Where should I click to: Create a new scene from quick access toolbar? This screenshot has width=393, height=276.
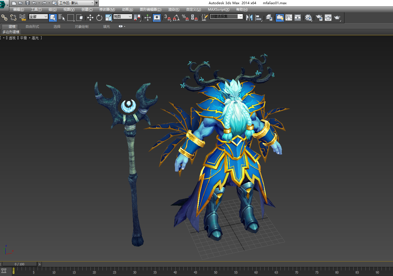[14, 3]
